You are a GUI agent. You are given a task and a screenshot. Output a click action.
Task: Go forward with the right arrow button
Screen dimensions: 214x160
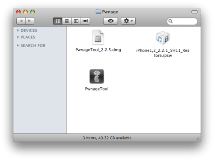(x=30, y=21)
